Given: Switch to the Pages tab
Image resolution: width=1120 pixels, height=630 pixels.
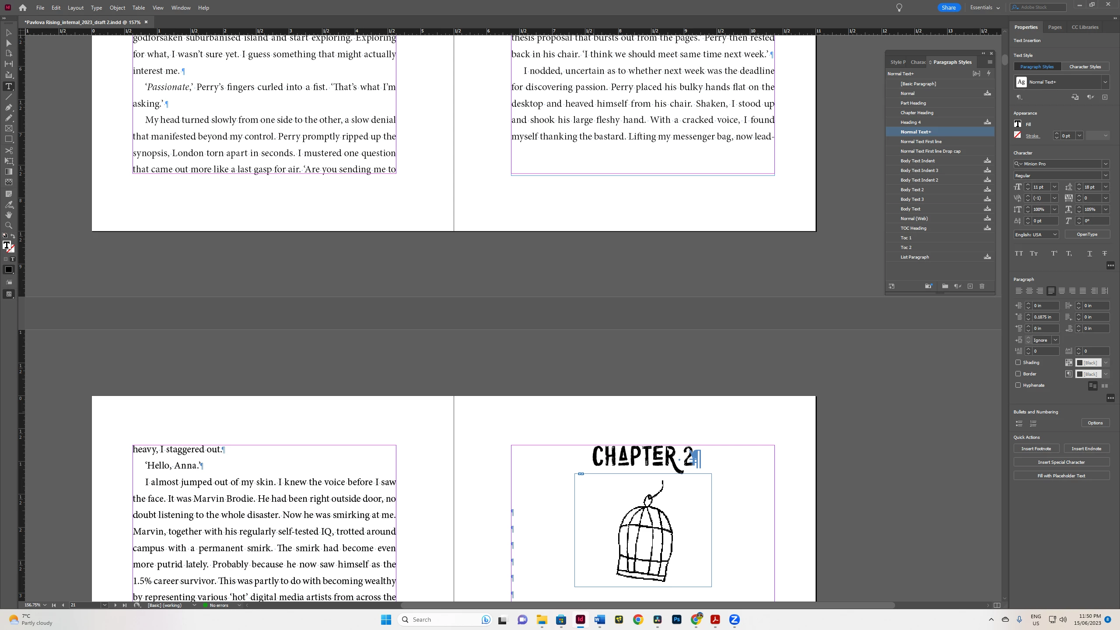Looking at the screenshot, I should tap(1054, 27).
